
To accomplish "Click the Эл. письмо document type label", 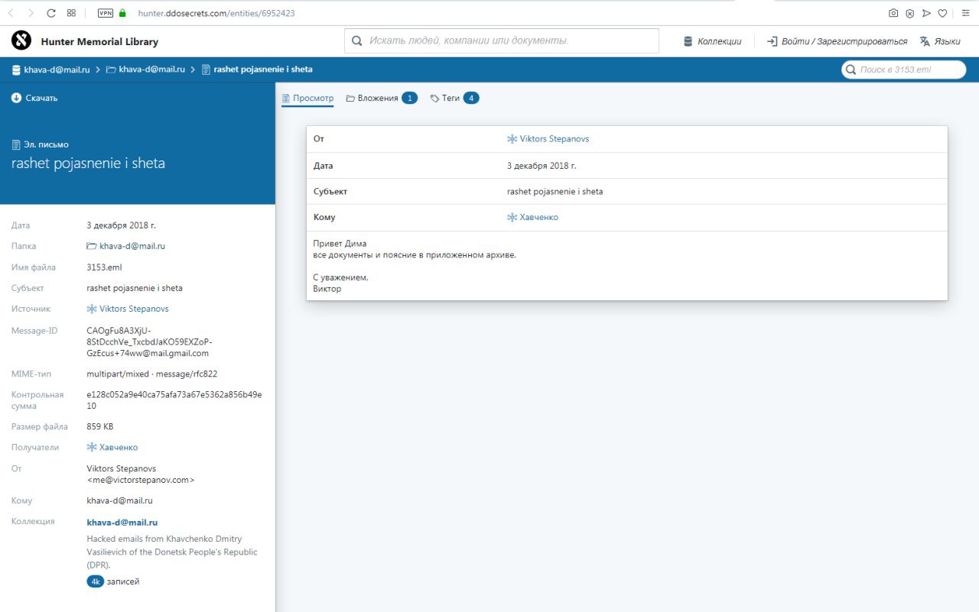I will coord(40,144).
